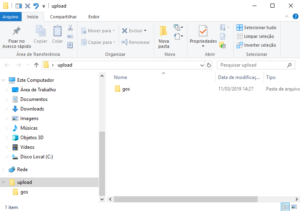Viewport: 300px width, 211px height.
Task: Select Disco Local (C:) in the navigation pane
Action: (x=36, y=157)
